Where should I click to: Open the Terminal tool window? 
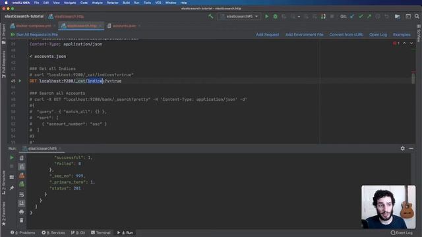pos(101,232)
